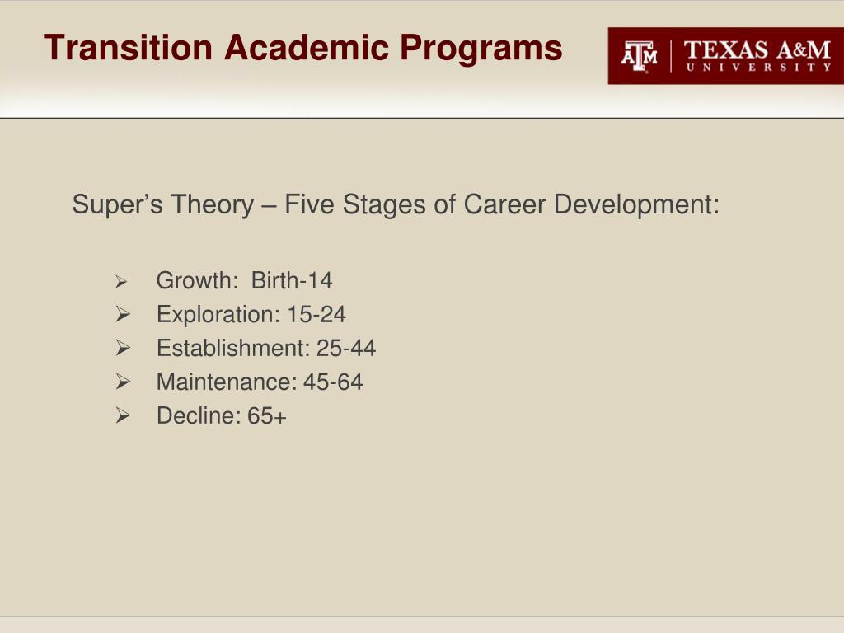Viewport: 844px width, 633px height.
Task: Click the word Academic in the title
Action: (307, 48)
